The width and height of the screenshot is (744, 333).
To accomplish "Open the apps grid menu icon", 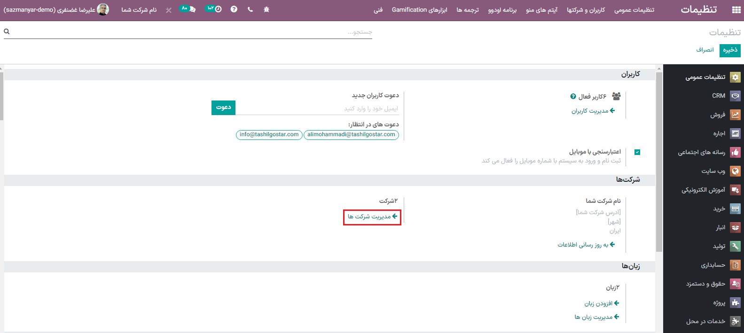I will tap(736, 10).
